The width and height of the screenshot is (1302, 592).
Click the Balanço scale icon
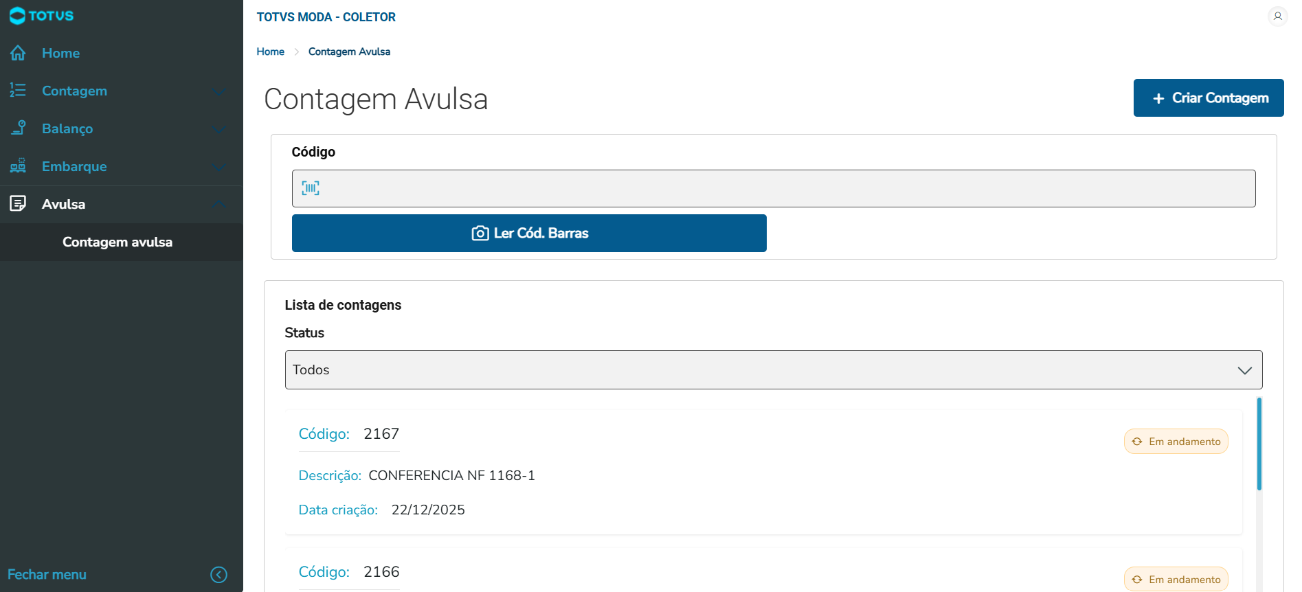click(18, 128)
